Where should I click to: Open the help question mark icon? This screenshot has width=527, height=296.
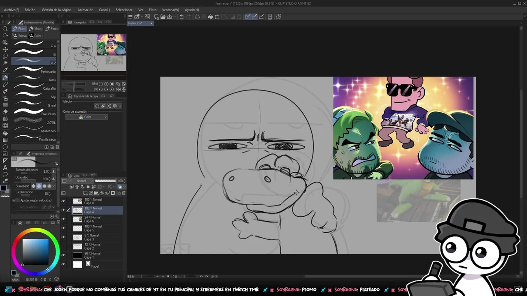point(279,17)
